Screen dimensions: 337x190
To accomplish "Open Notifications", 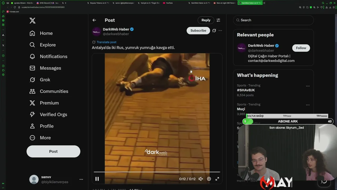I will 48,56.
